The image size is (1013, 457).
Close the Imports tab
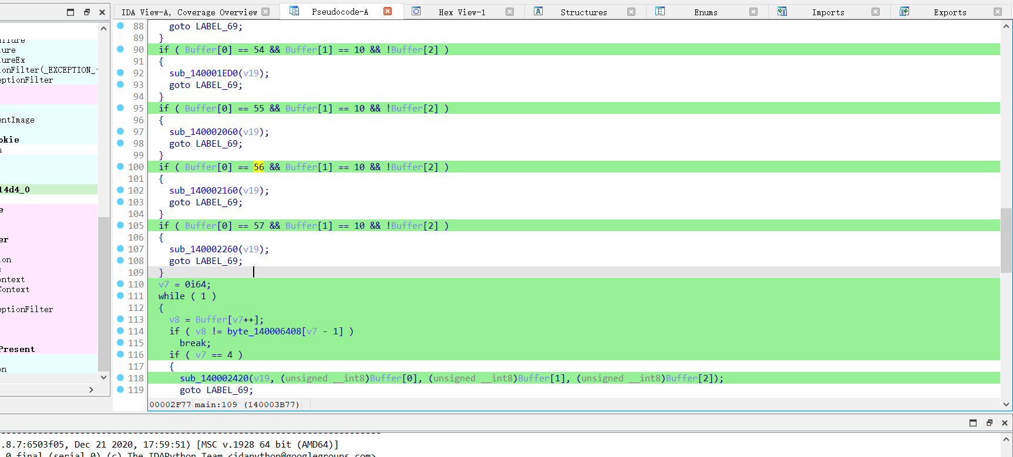(x=876, y=12)
